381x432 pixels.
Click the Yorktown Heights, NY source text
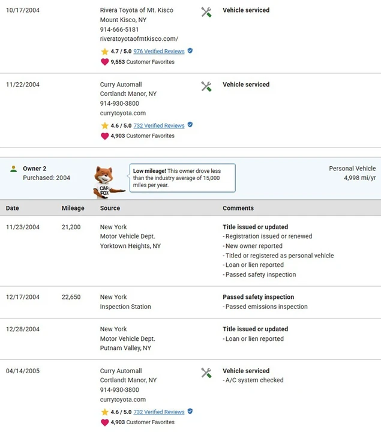130,246
